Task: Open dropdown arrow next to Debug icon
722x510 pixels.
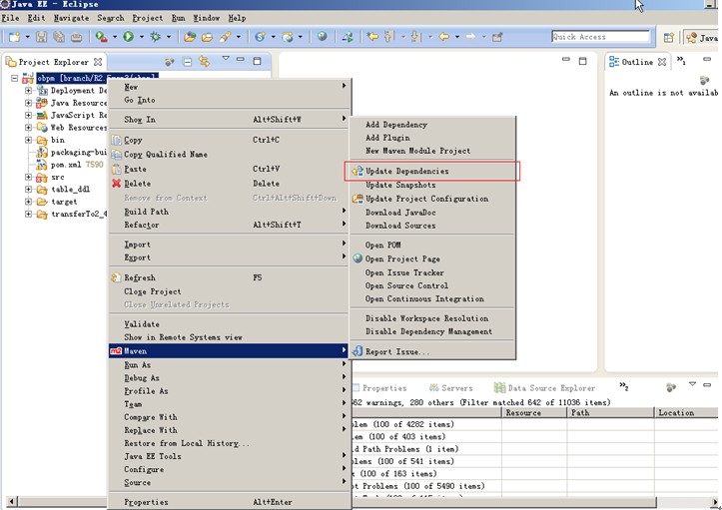Action: coord(169,37)
